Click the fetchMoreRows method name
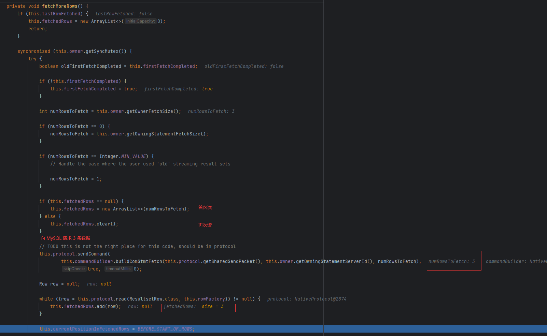The width and height of the screenshot is (547, 336). [x=60, y=6]
